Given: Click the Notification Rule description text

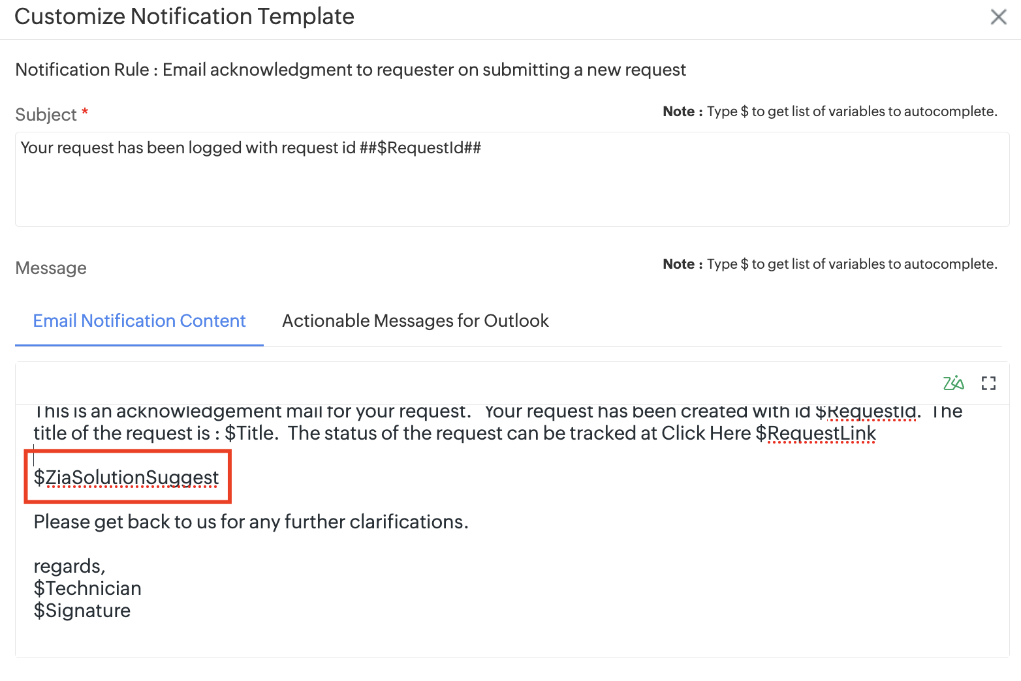Looking at the screenshot, I should (x=351, y=70).
